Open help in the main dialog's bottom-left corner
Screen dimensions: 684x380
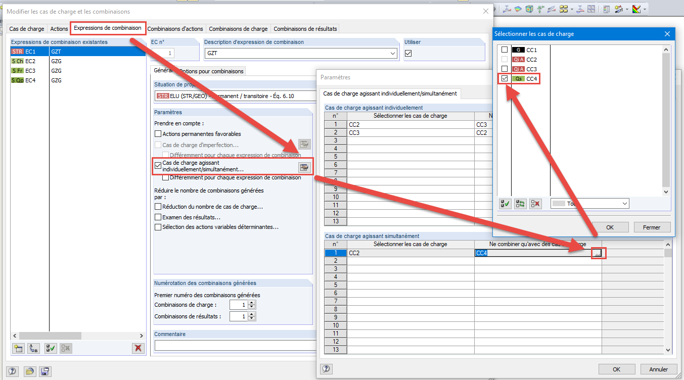tap(13, 371)
